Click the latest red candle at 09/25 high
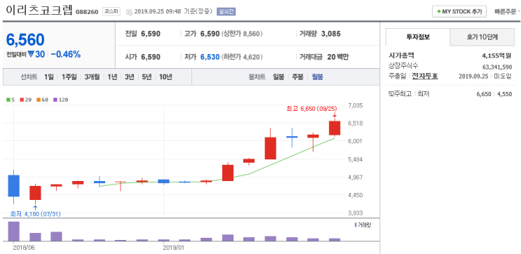Screen dimensions: 521x254 334,128
